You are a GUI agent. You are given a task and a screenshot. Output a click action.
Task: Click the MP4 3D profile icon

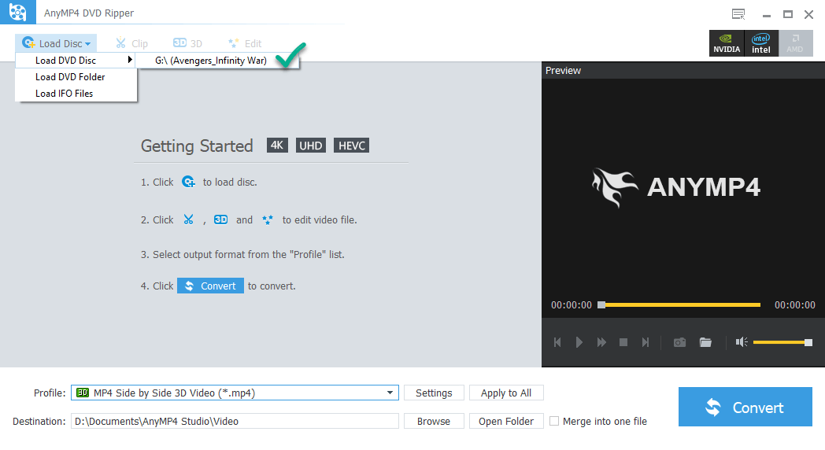tap(83, 393)
